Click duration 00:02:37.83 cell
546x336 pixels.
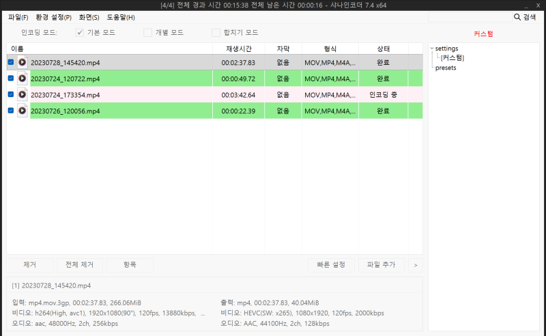(x=238, y=63)
